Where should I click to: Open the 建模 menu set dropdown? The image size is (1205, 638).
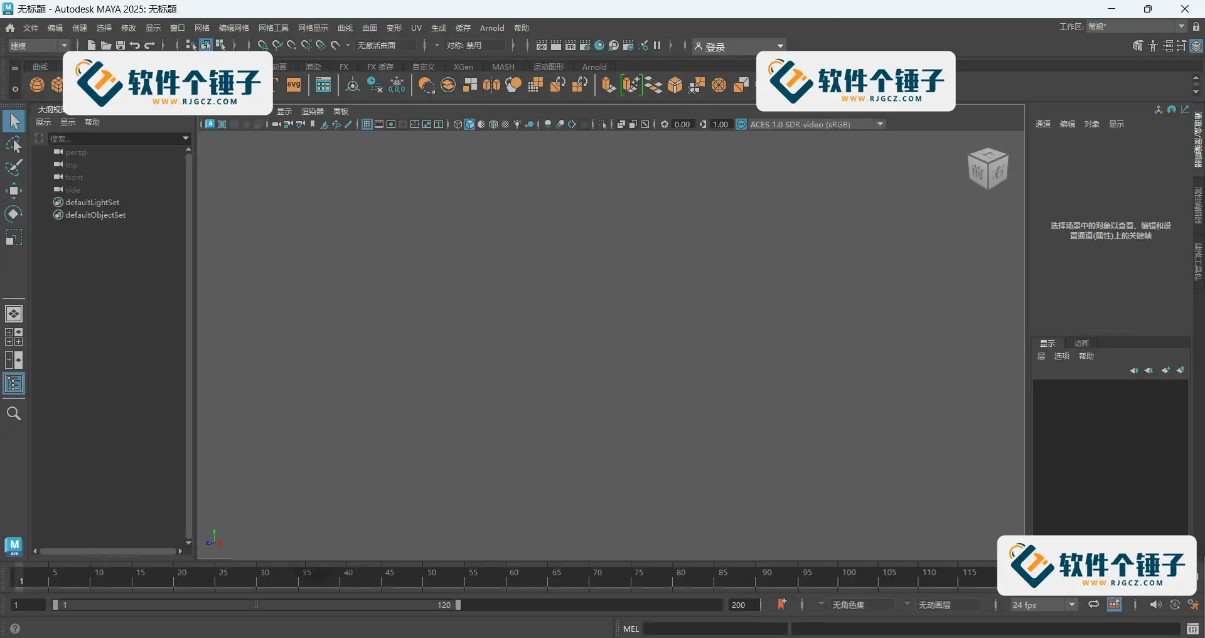click(39, 45)
